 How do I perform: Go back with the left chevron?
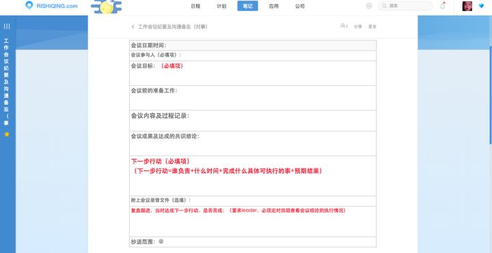tap(133, 27)
